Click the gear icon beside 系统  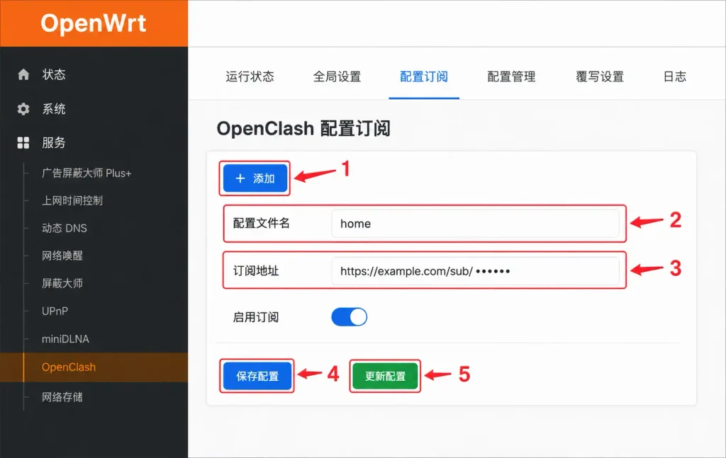(23, 109)
